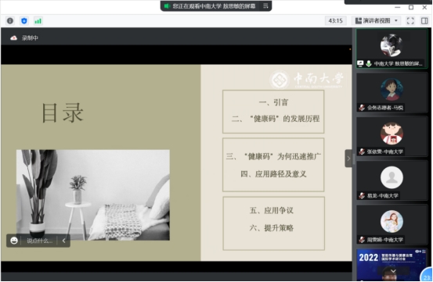
Task: Select the 张依雯-中南大学 participant tile
Action: coord(392,137)
